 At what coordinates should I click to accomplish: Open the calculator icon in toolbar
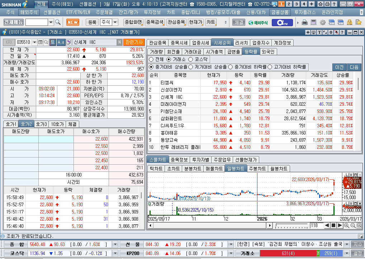[314, 22]
